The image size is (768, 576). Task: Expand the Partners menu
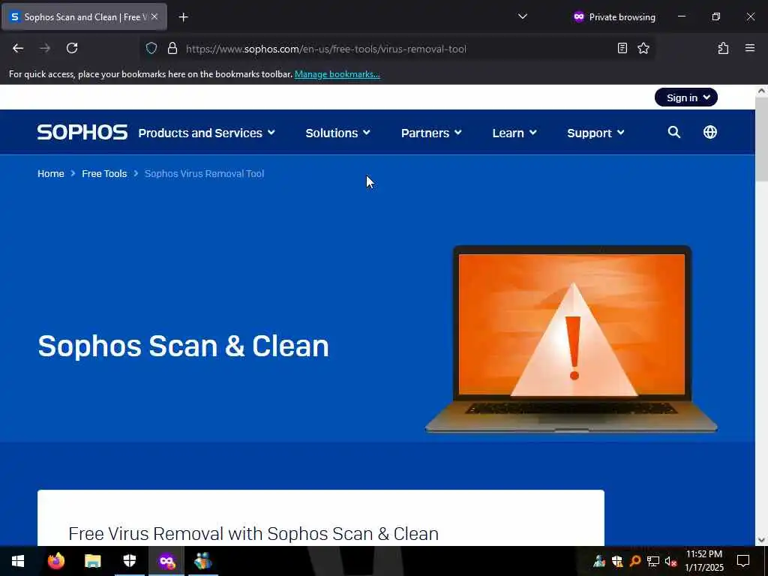click(x=431, y=133)
